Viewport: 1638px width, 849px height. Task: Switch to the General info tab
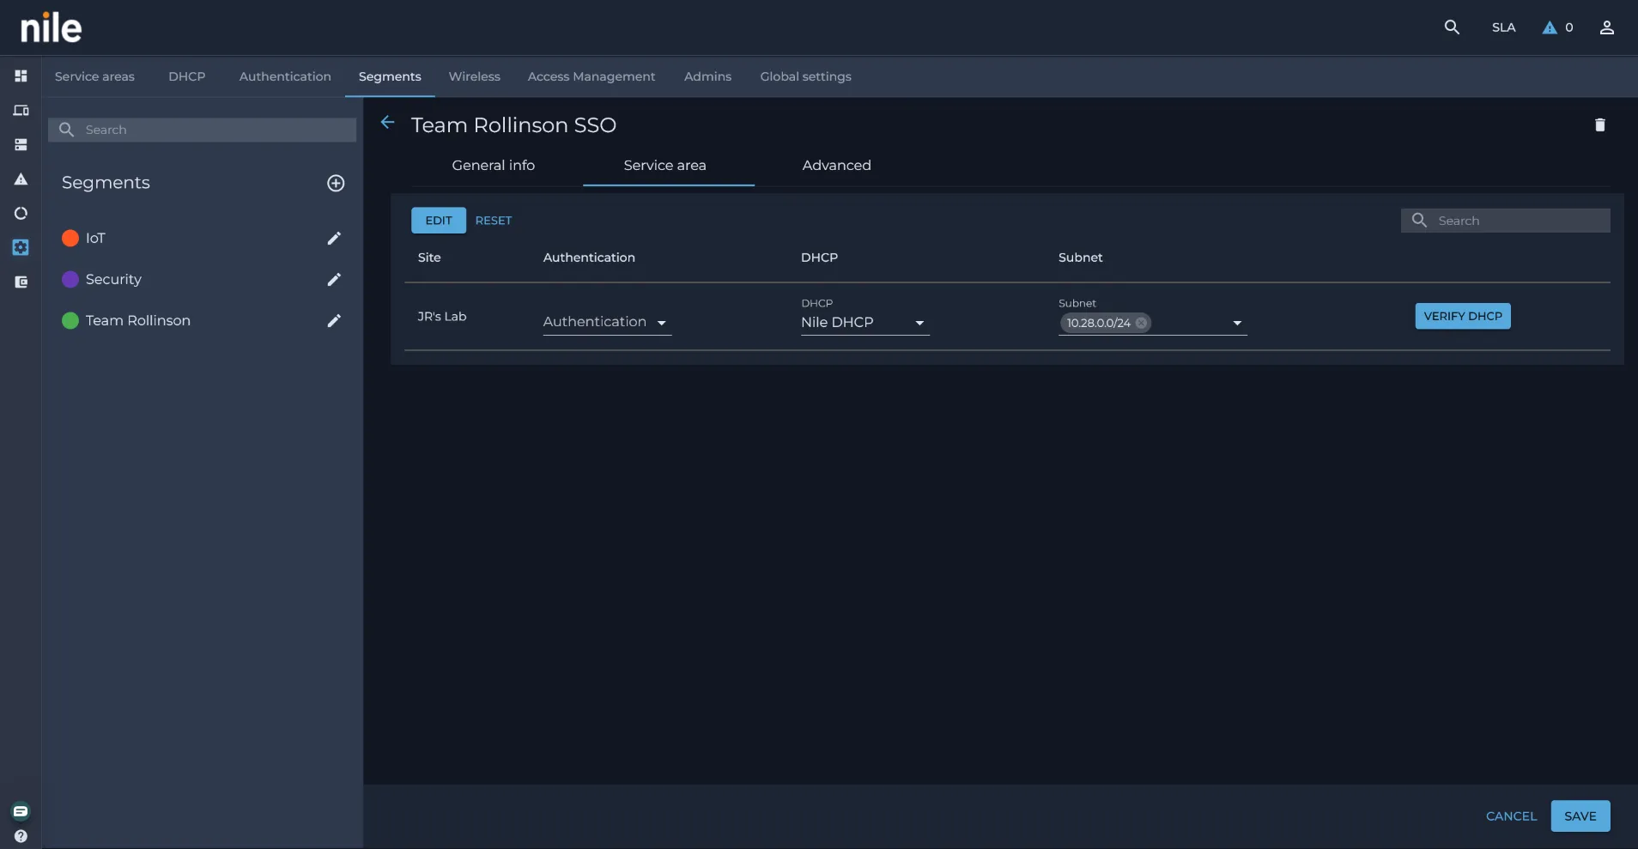494,166
